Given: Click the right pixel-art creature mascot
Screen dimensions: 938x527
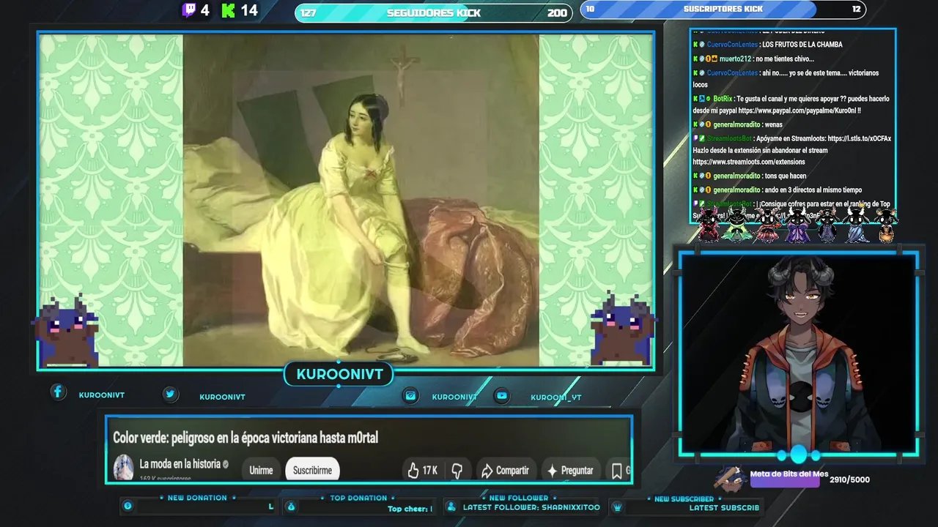Looking at the screenshot, I should [622, 330].
